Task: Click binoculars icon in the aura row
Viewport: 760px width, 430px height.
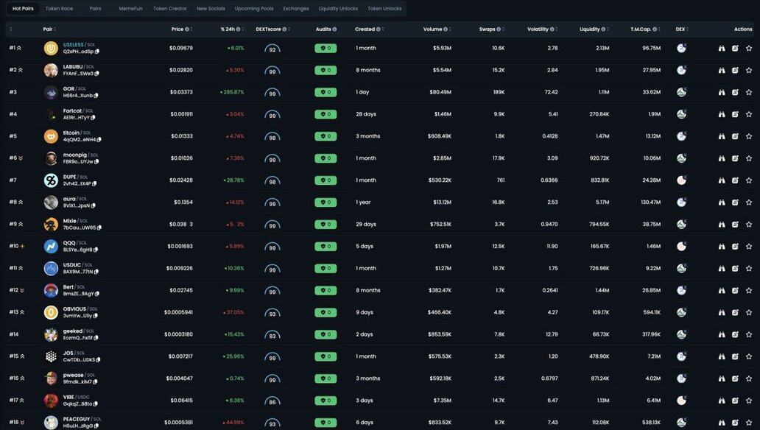Action: coord(722,202)
